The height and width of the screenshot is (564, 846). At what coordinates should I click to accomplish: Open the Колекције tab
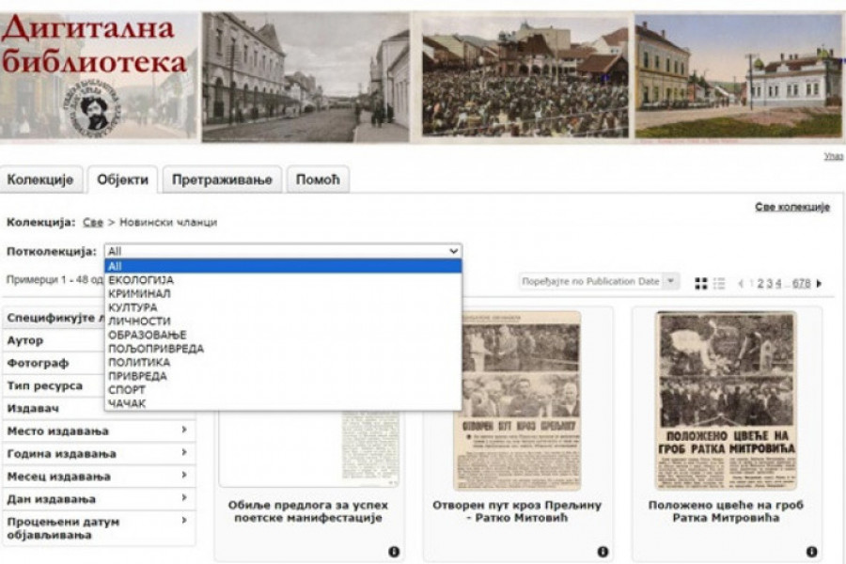click(x=40, y=180)
